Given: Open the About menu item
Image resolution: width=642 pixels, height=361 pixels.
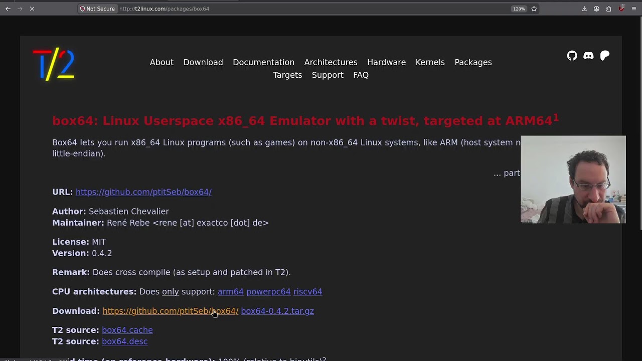Looking at the screenshot, I should coord(162,62).
